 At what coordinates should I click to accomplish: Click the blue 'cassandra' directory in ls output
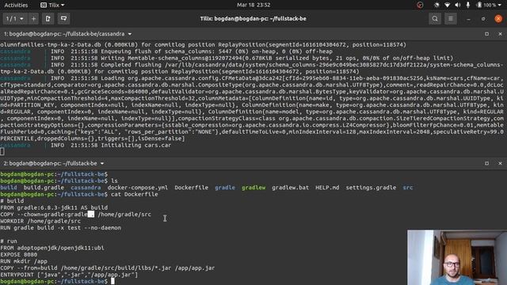86,188
